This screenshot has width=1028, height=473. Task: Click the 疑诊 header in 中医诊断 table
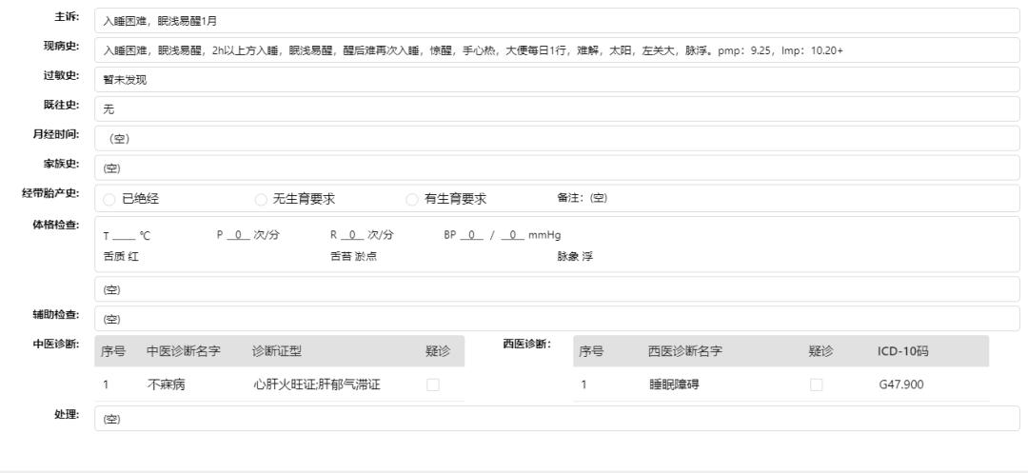click(438, 351)
